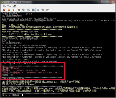Click the yellow Suspend pause icon
The height and width of the screenshot is (98, 116).
pyautogui.click(x=9, y=10)
